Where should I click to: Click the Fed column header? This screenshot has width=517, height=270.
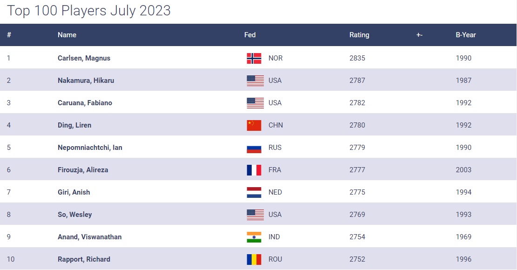(250, 35)
